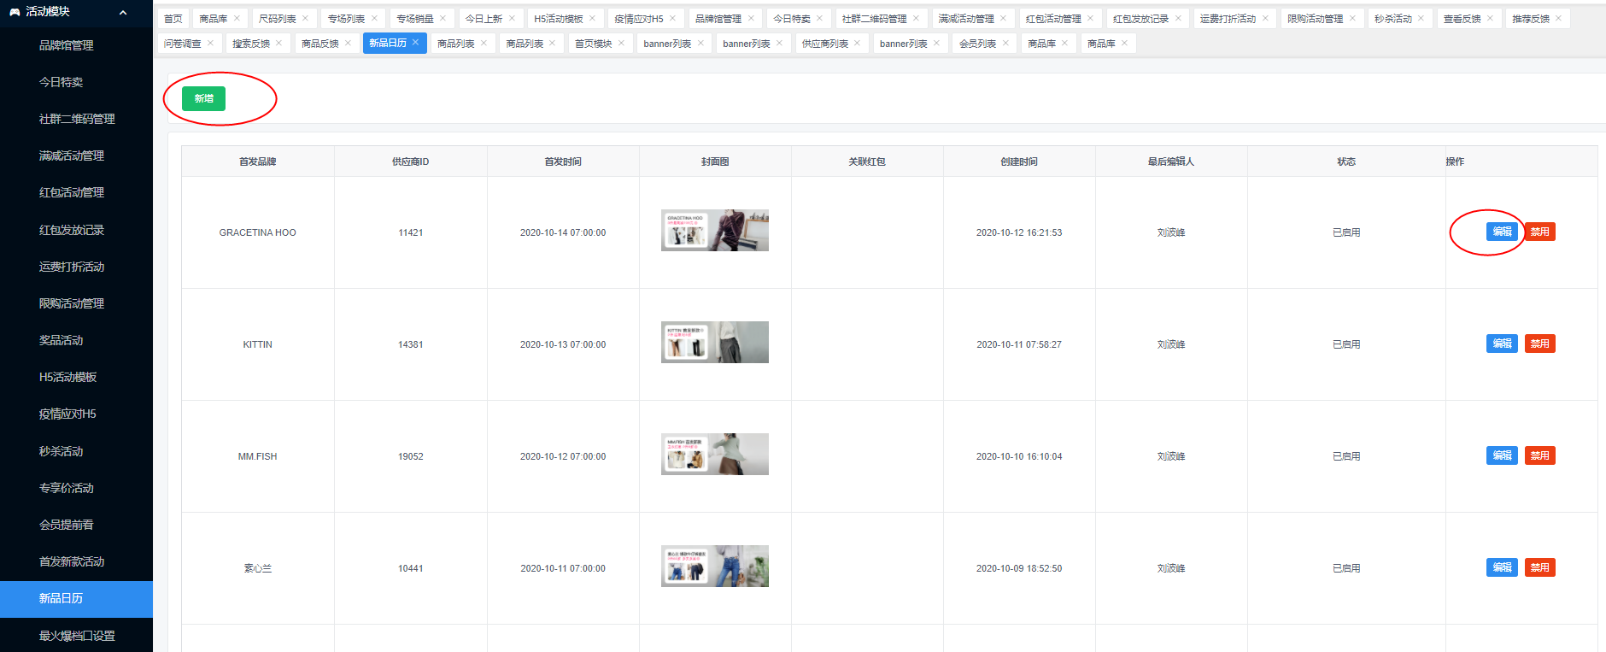This screenshot has width=1606, height=652.
Task: Close the H5活动模板 tab
Action: [592, 18]
